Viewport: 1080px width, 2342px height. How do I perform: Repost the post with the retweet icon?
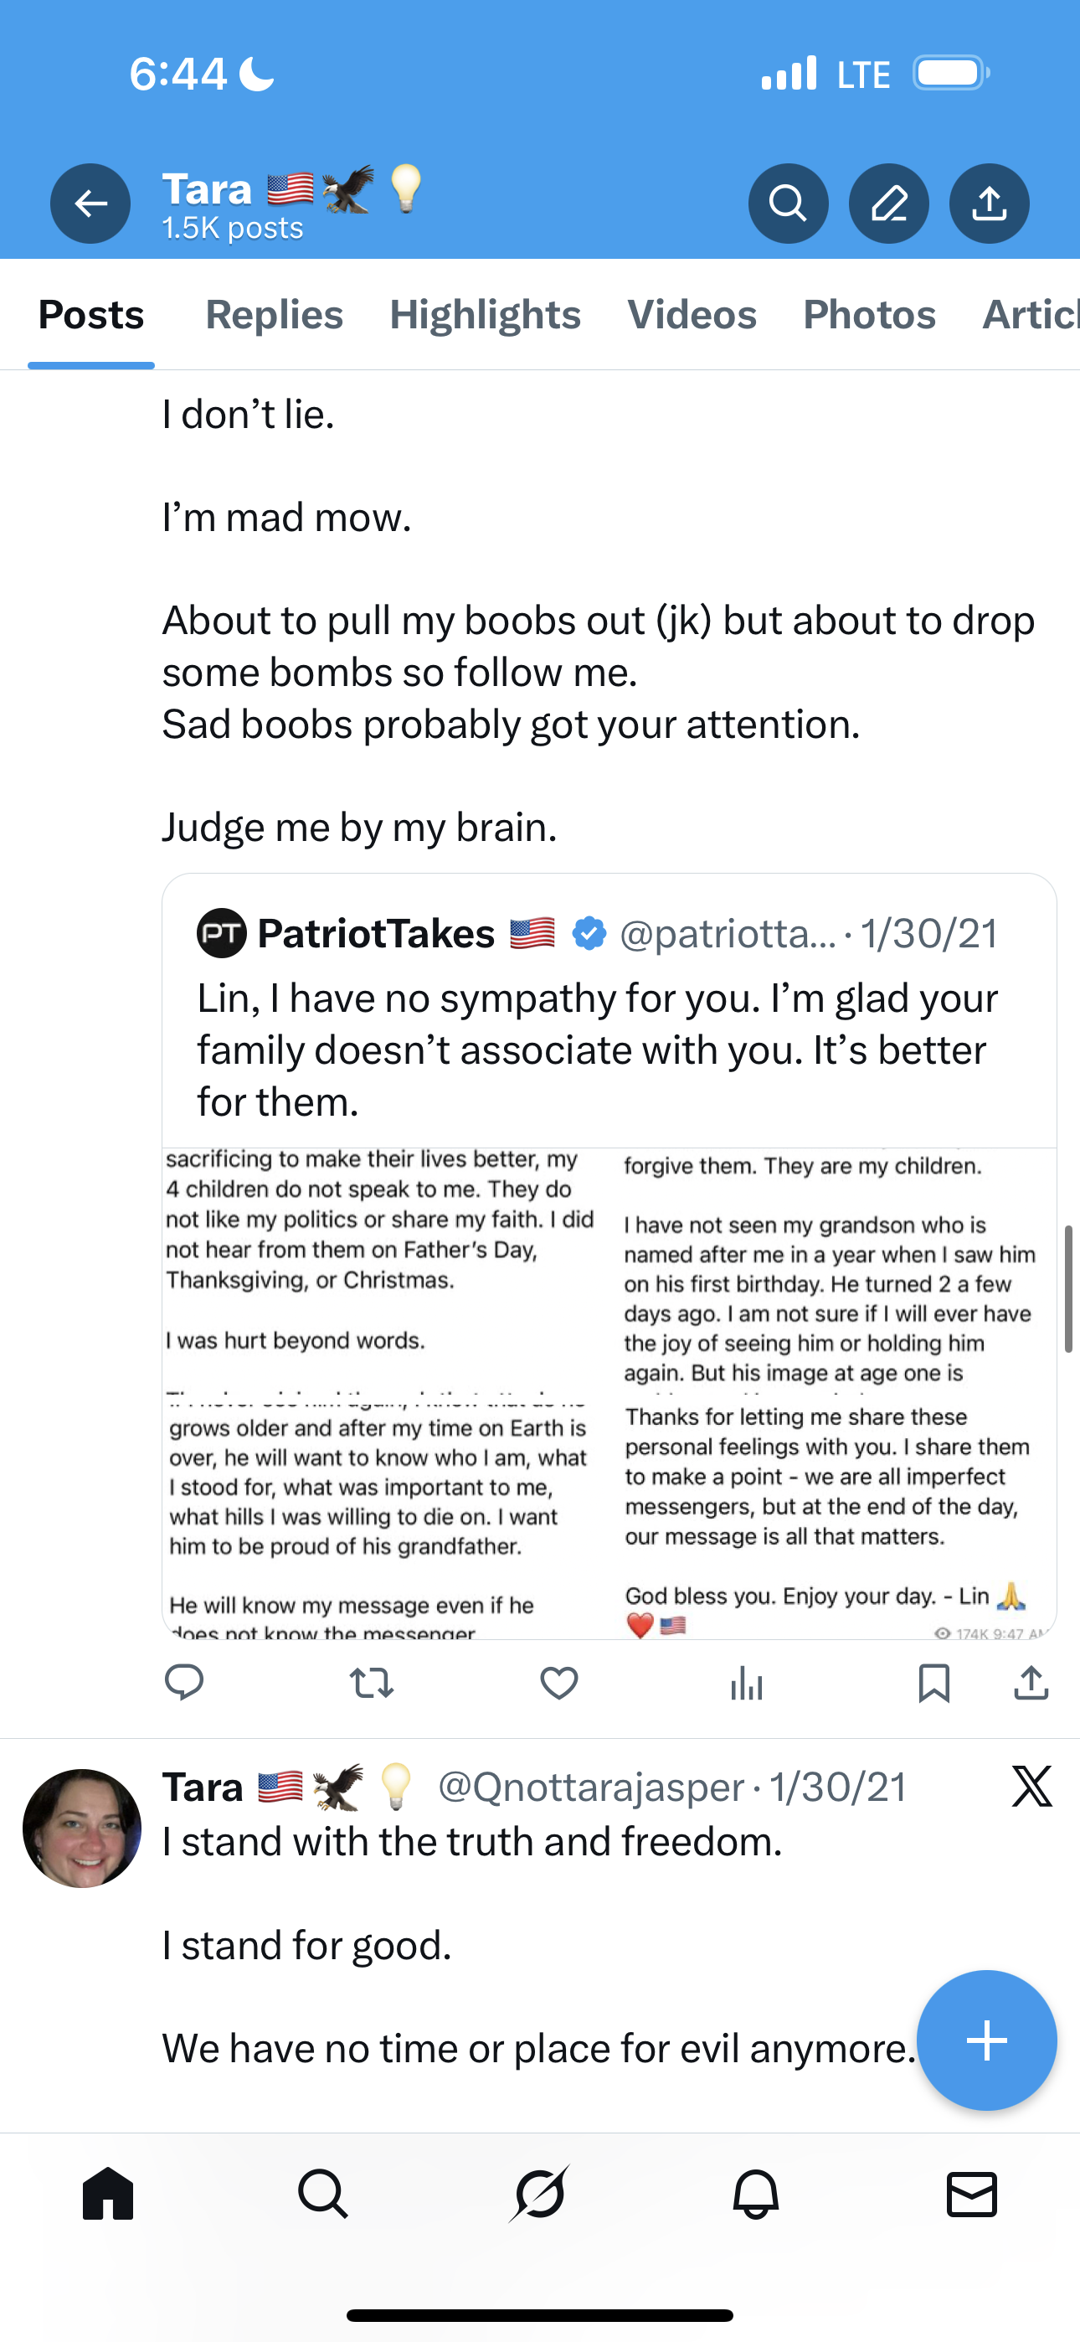tap(371, 1683)
